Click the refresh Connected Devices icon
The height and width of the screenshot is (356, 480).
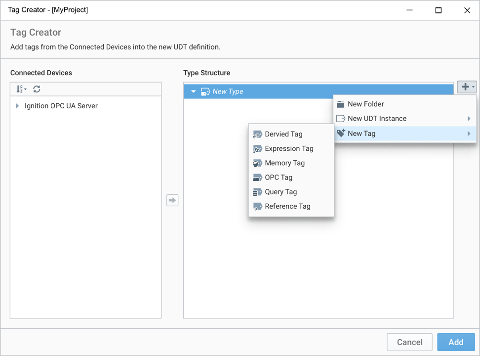37,89
